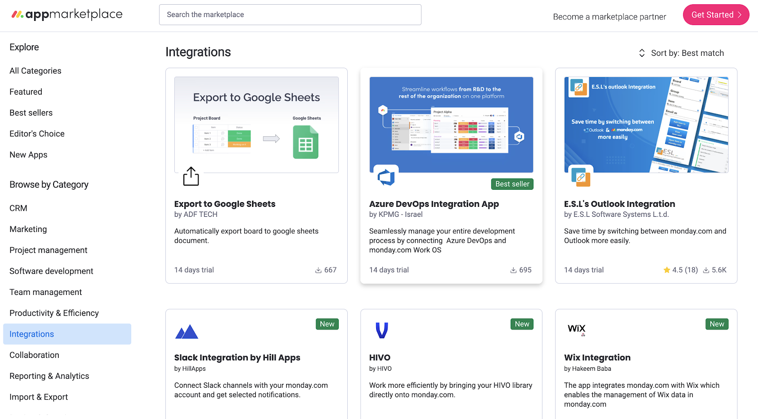Click '14 days trial' on Azure DevOps card
758x419 pixels.
point(389,270)
